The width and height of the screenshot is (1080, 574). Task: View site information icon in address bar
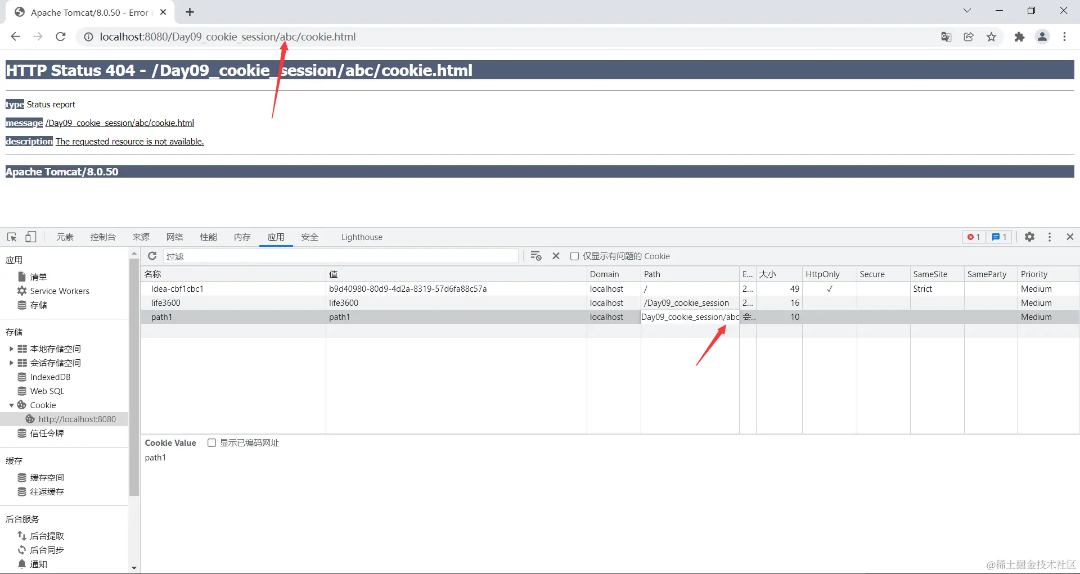(x=88, y=37)
